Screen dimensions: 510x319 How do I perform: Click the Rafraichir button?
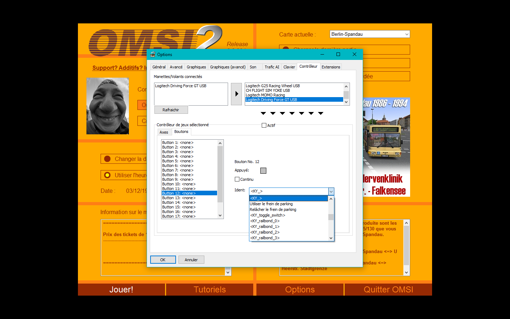pos(171,110)
